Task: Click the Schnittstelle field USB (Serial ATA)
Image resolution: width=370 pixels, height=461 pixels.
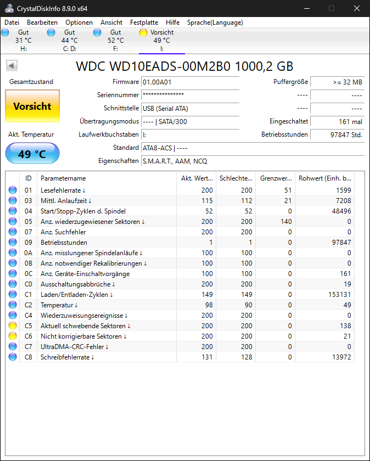Action: 190,109
